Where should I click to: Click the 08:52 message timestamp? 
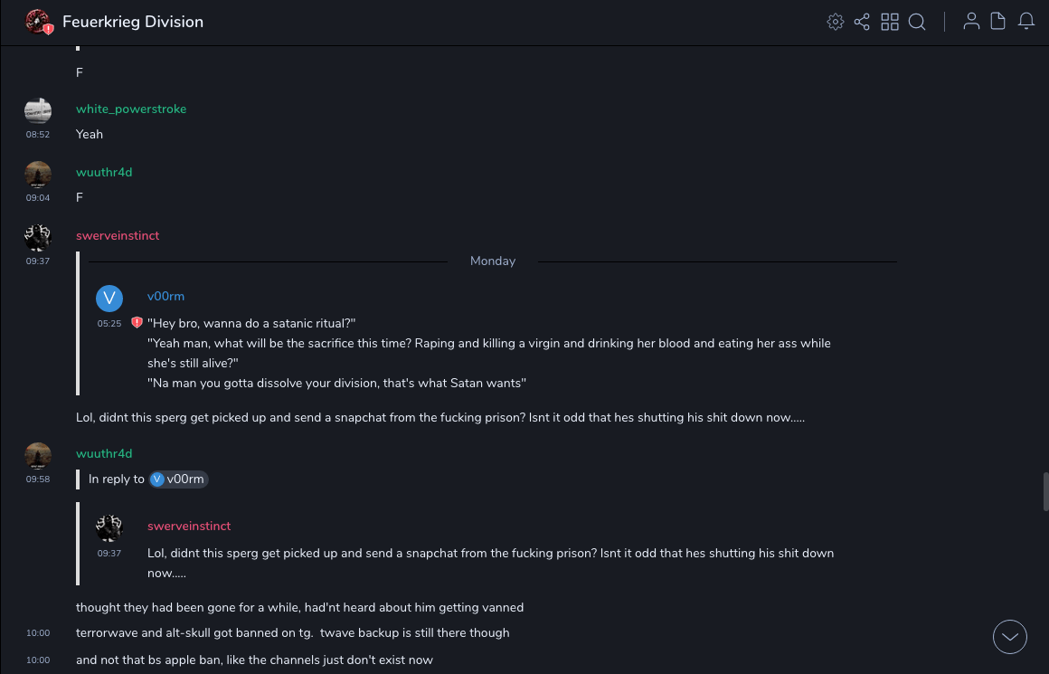38,135
